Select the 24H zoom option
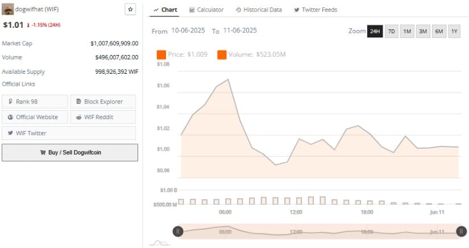This screenshot has height=248, width=469. 375,31
